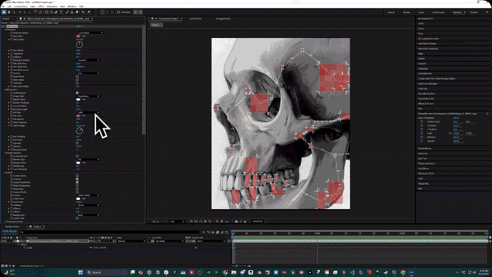
Task: Select the Zoom magnifier tool
Action: point(14,12)
